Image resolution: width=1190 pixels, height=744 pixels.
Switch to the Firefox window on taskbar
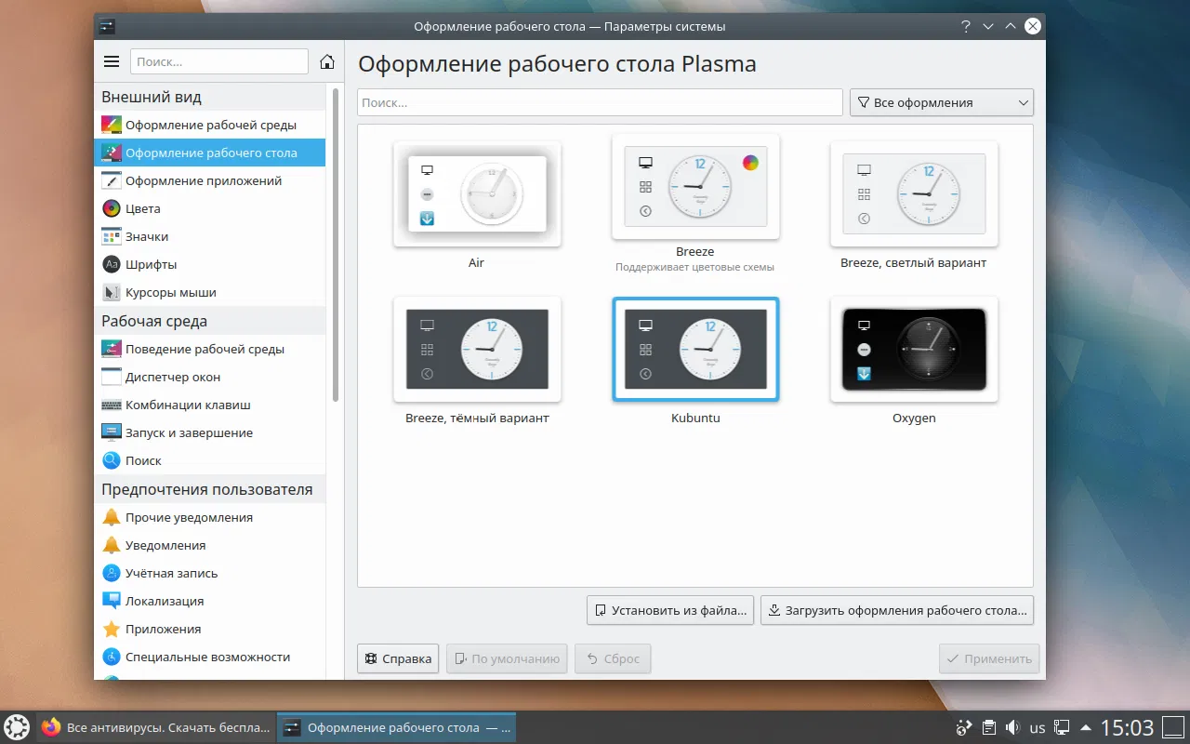pyautogui.click(x=156, y=727)
